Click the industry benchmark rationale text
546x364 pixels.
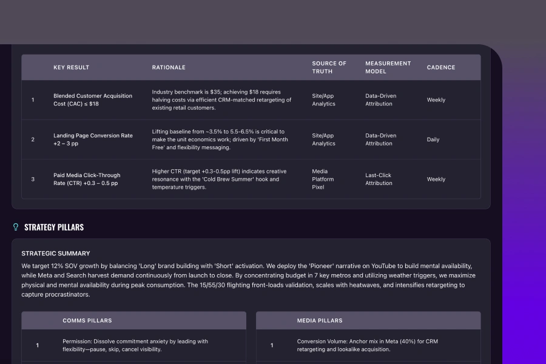tap(221, 100)
